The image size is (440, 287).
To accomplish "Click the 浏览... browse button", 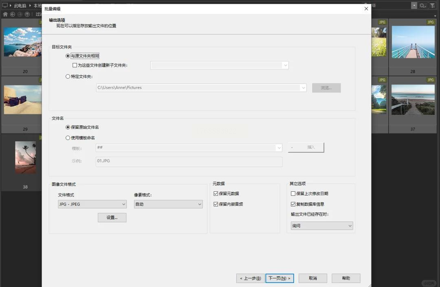I will click(326, 88).
